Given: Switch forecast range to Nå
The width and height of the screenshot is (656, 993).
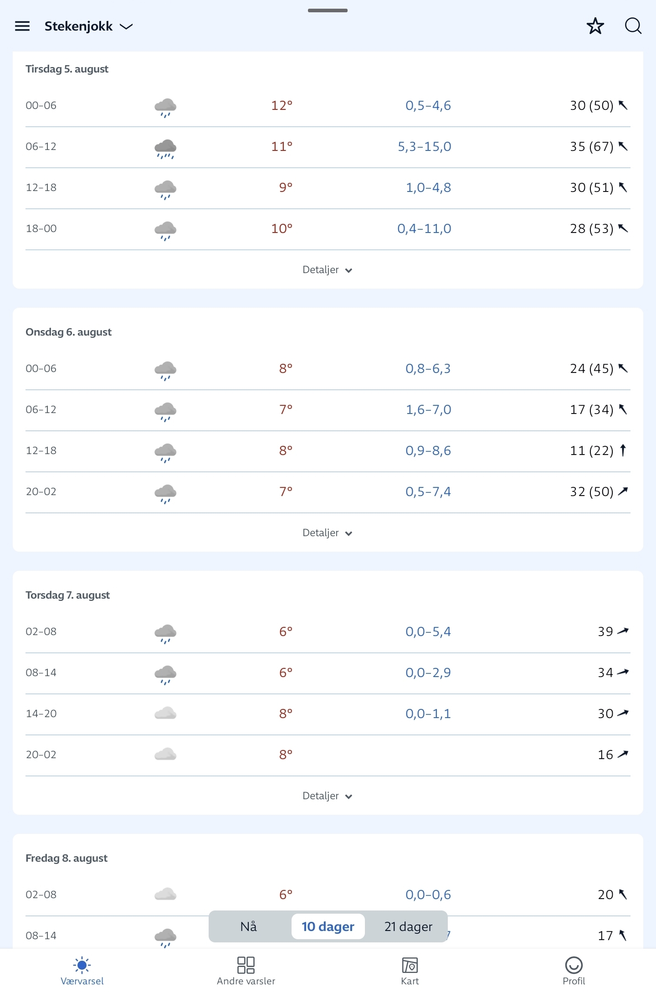Looking at the screenshot, I should point(249,926).
